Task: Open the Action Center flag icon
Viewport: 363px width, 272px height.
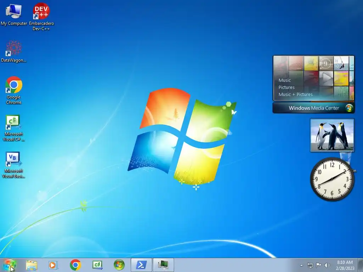Action: tap(319, 265)
